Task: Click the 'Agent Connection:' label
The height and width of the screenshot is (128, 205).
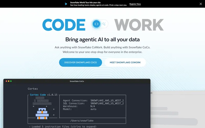Action: (75, 101)
